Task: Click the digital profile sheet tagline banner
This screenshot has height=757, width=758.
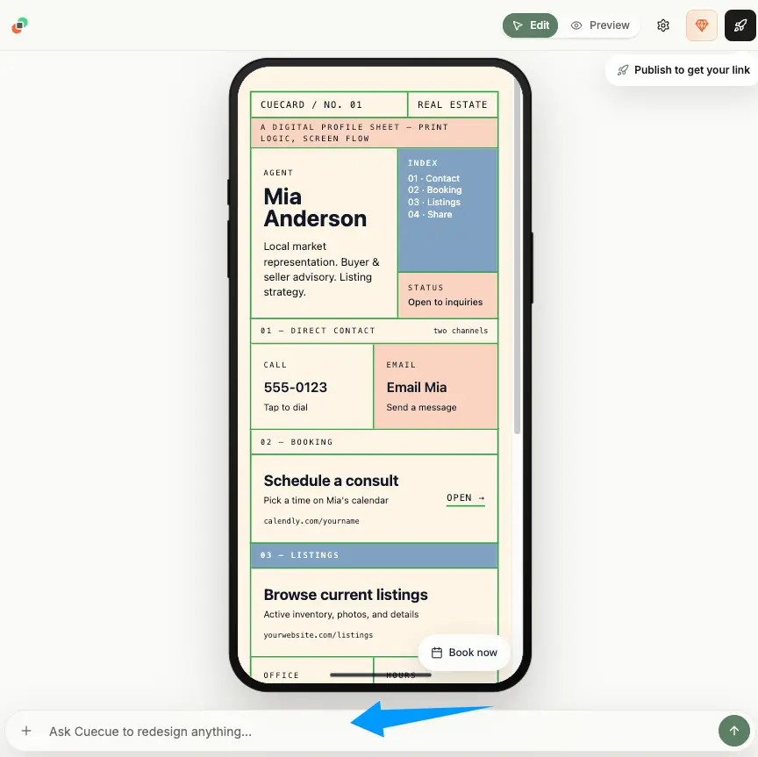Action: click(x=374, y=132)
